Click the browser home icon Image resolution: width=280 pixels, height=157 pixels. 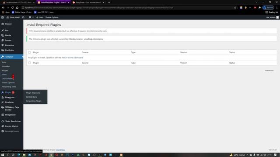17,8
